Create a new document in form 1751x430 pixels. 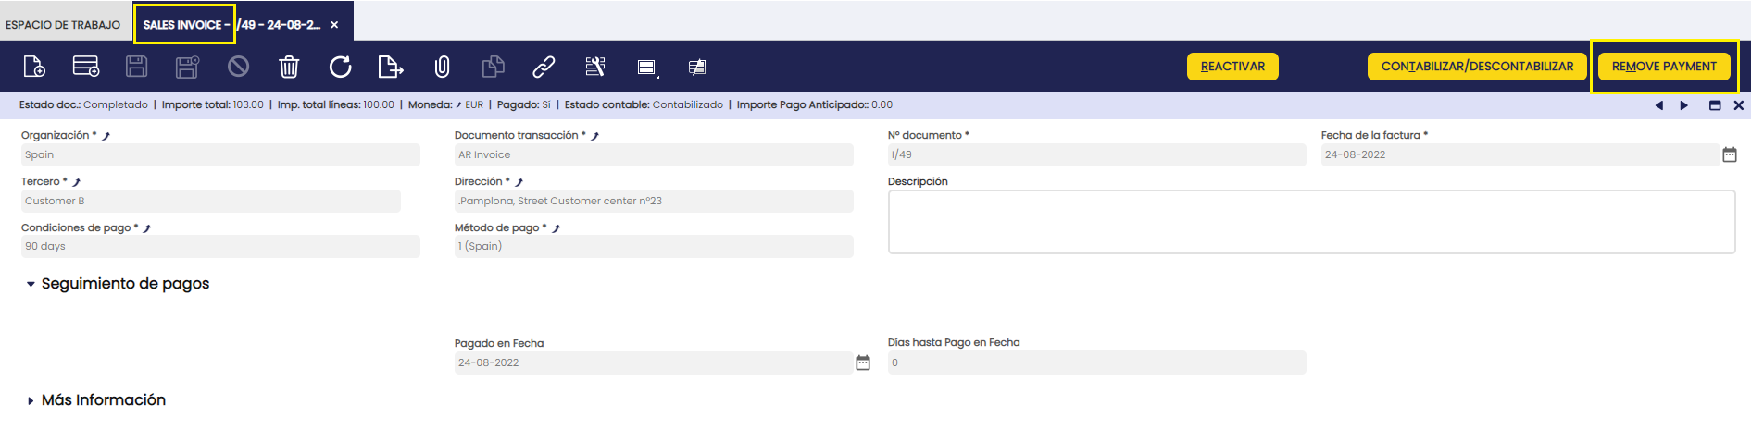pos(34,67)
